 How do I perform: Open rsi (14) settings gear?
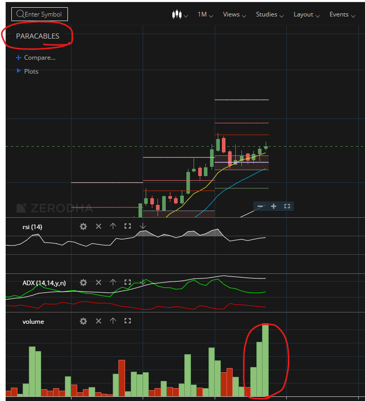coord(83,226)
